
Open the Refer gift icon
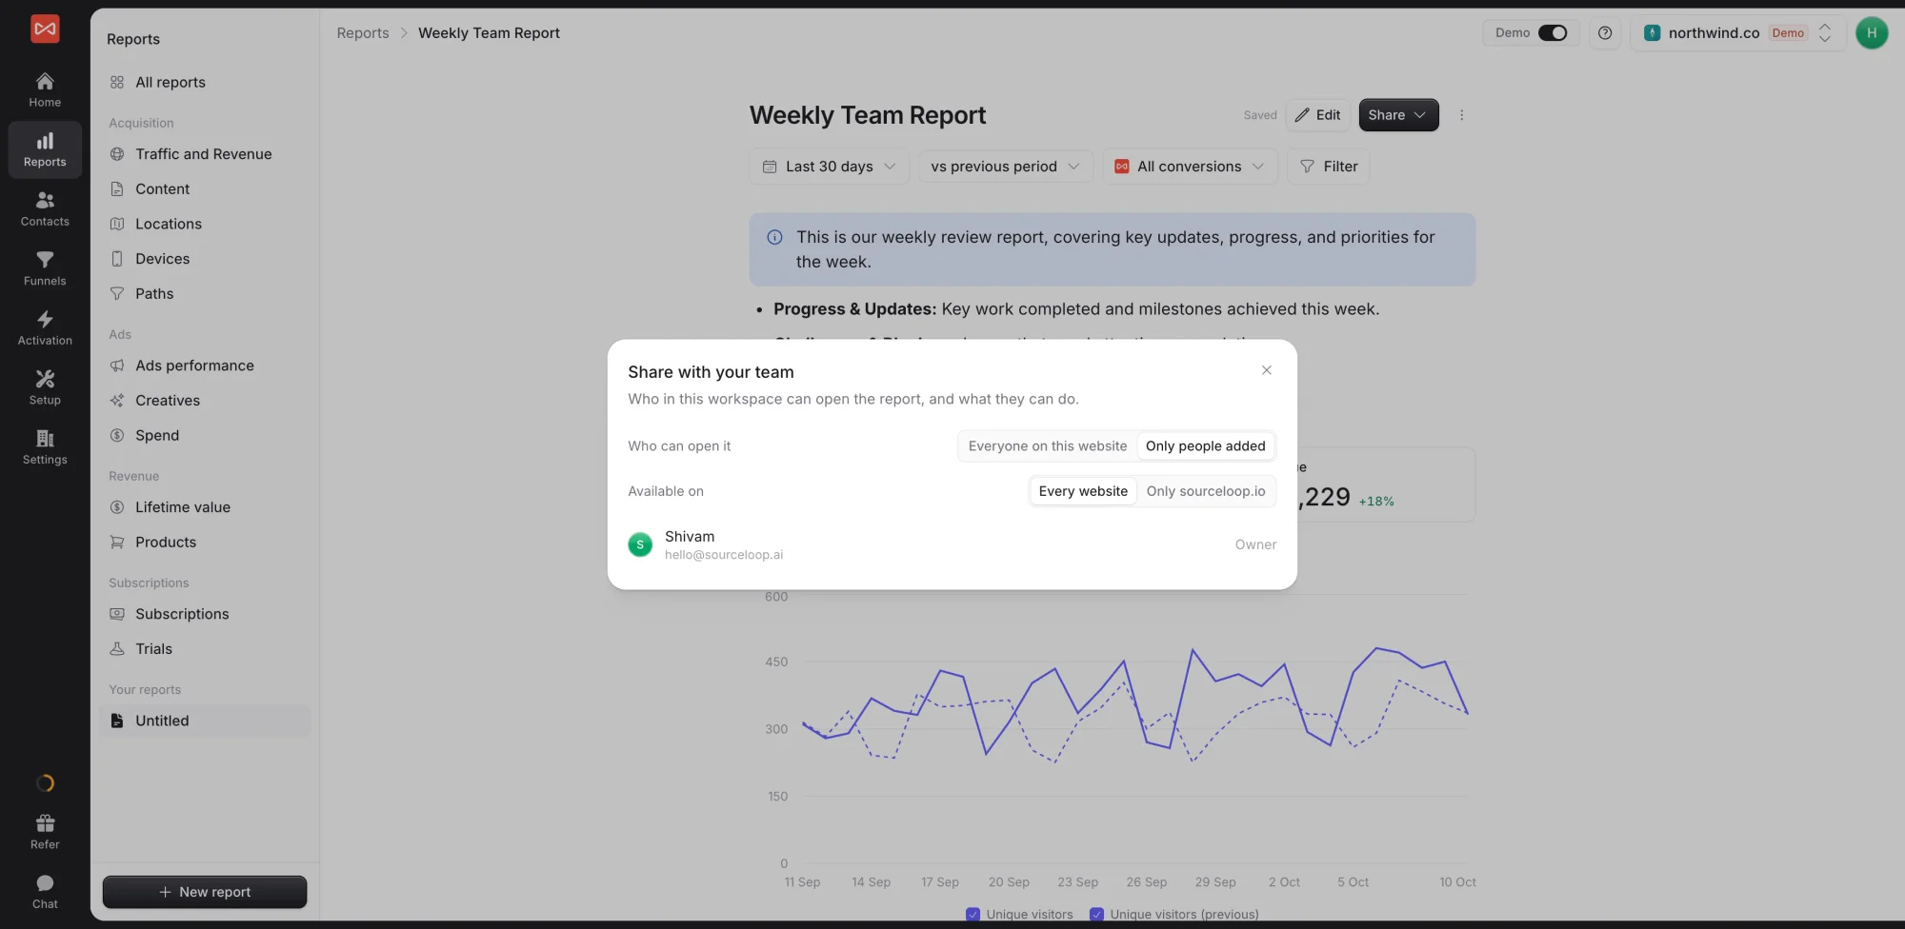point(45,832)
